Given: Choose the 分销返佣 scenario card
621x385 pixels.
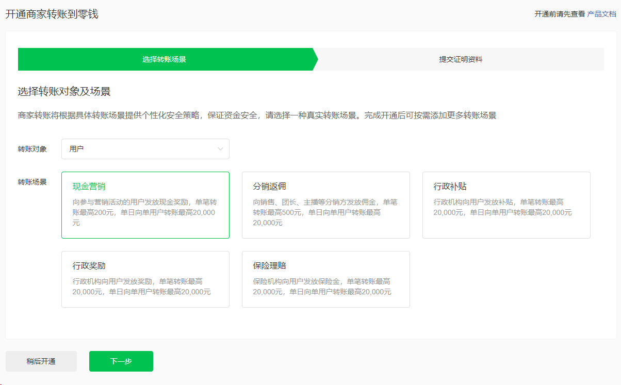Looking at the screenshot, I should (325, 205).
